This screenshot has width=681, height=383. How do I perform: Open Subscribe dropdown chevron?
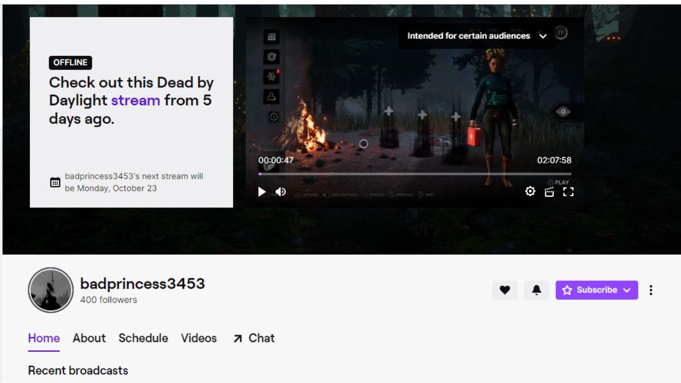coord(627,290)
